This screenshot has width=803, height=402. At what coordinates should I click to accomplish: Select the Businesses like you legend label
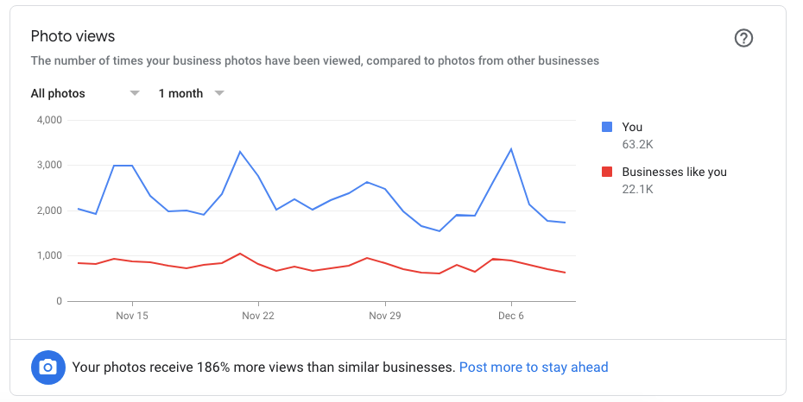(674, 173)
